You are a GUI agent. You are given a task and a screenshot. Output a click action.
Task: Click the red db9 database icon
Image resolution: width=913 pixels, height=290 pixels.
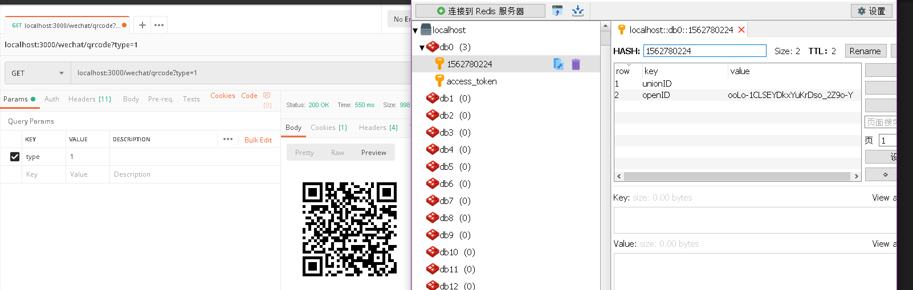[433, 235]
